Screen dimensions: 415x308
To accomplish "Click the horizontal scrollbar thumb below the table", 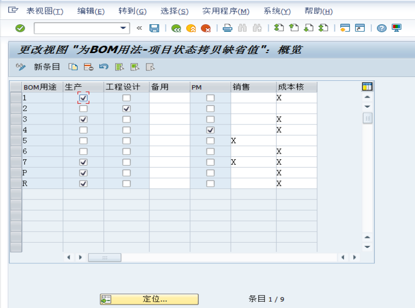I will [x=104, y=257].
